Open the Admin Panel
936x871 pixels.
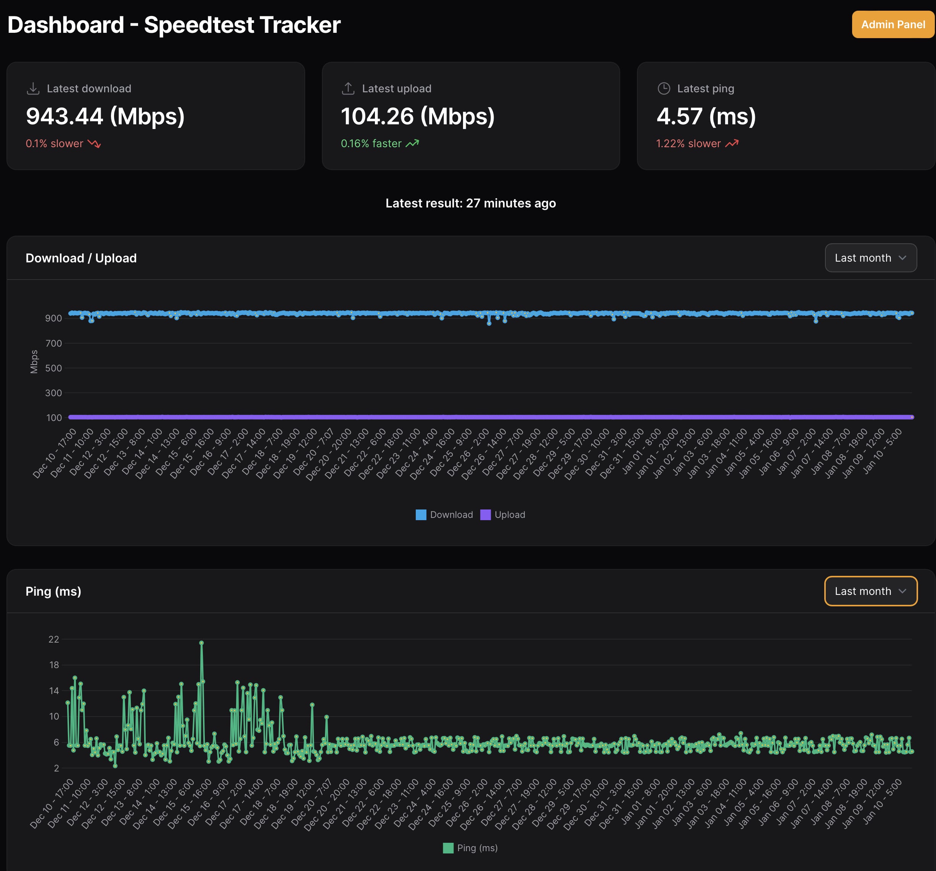coord(893,24)
